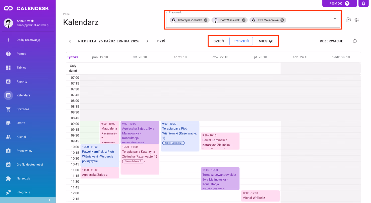The height and width of the screenshot is (203, 371).
Task: Switch to Miesiąc view
Action: click(x=266, y=41)
